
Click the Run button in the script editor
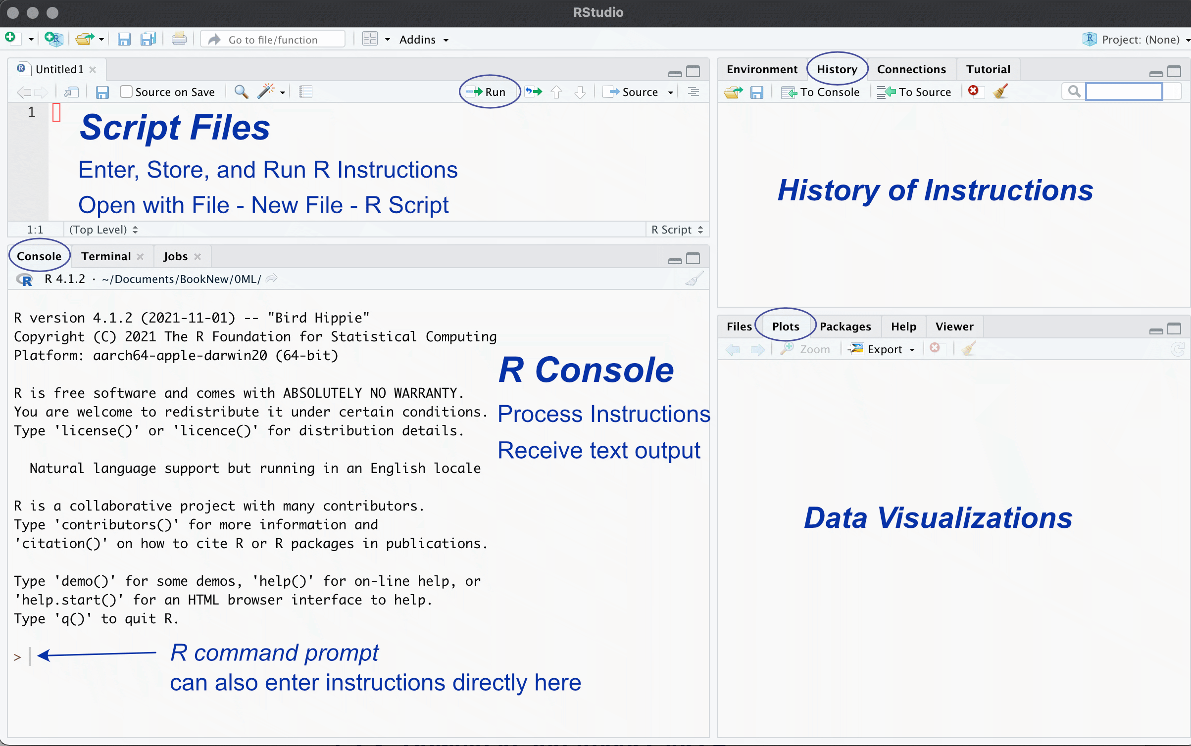(x=488, y=92)
